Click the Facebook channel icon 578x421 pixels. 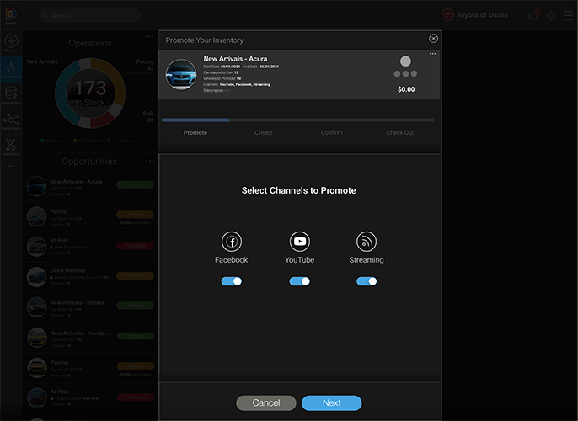(231, 241)
